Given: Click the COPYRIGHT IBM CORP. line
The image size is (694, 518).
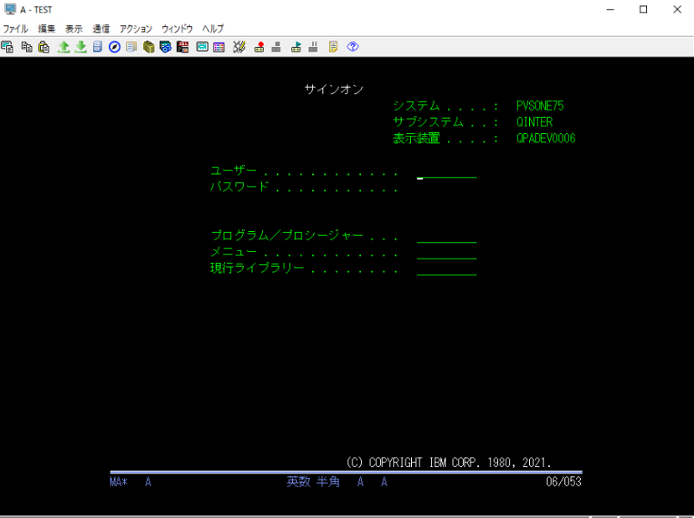Looking at the screenshot, I should (449, 463).
